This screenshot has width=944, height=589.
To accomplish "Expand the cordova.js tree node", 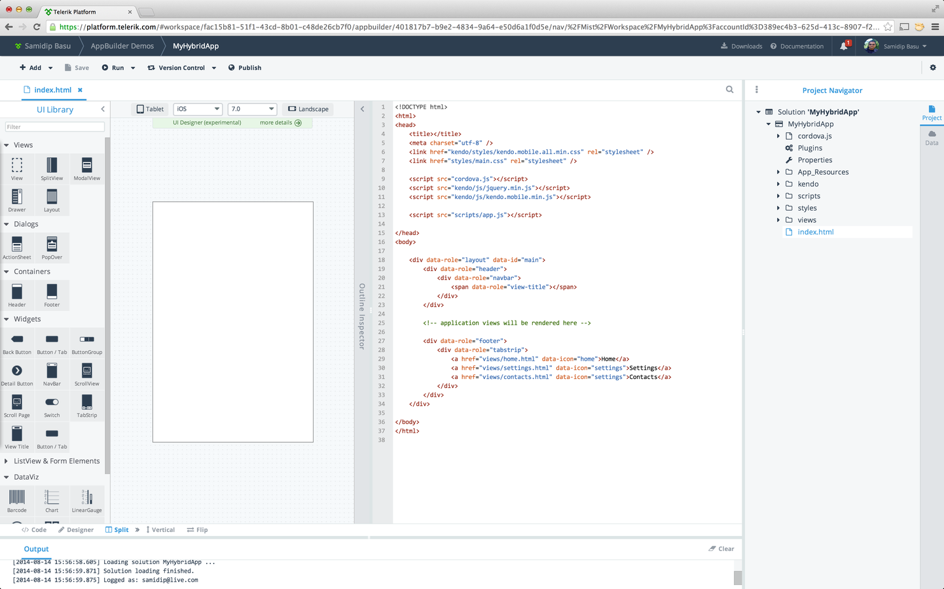I will coord(778,136).
